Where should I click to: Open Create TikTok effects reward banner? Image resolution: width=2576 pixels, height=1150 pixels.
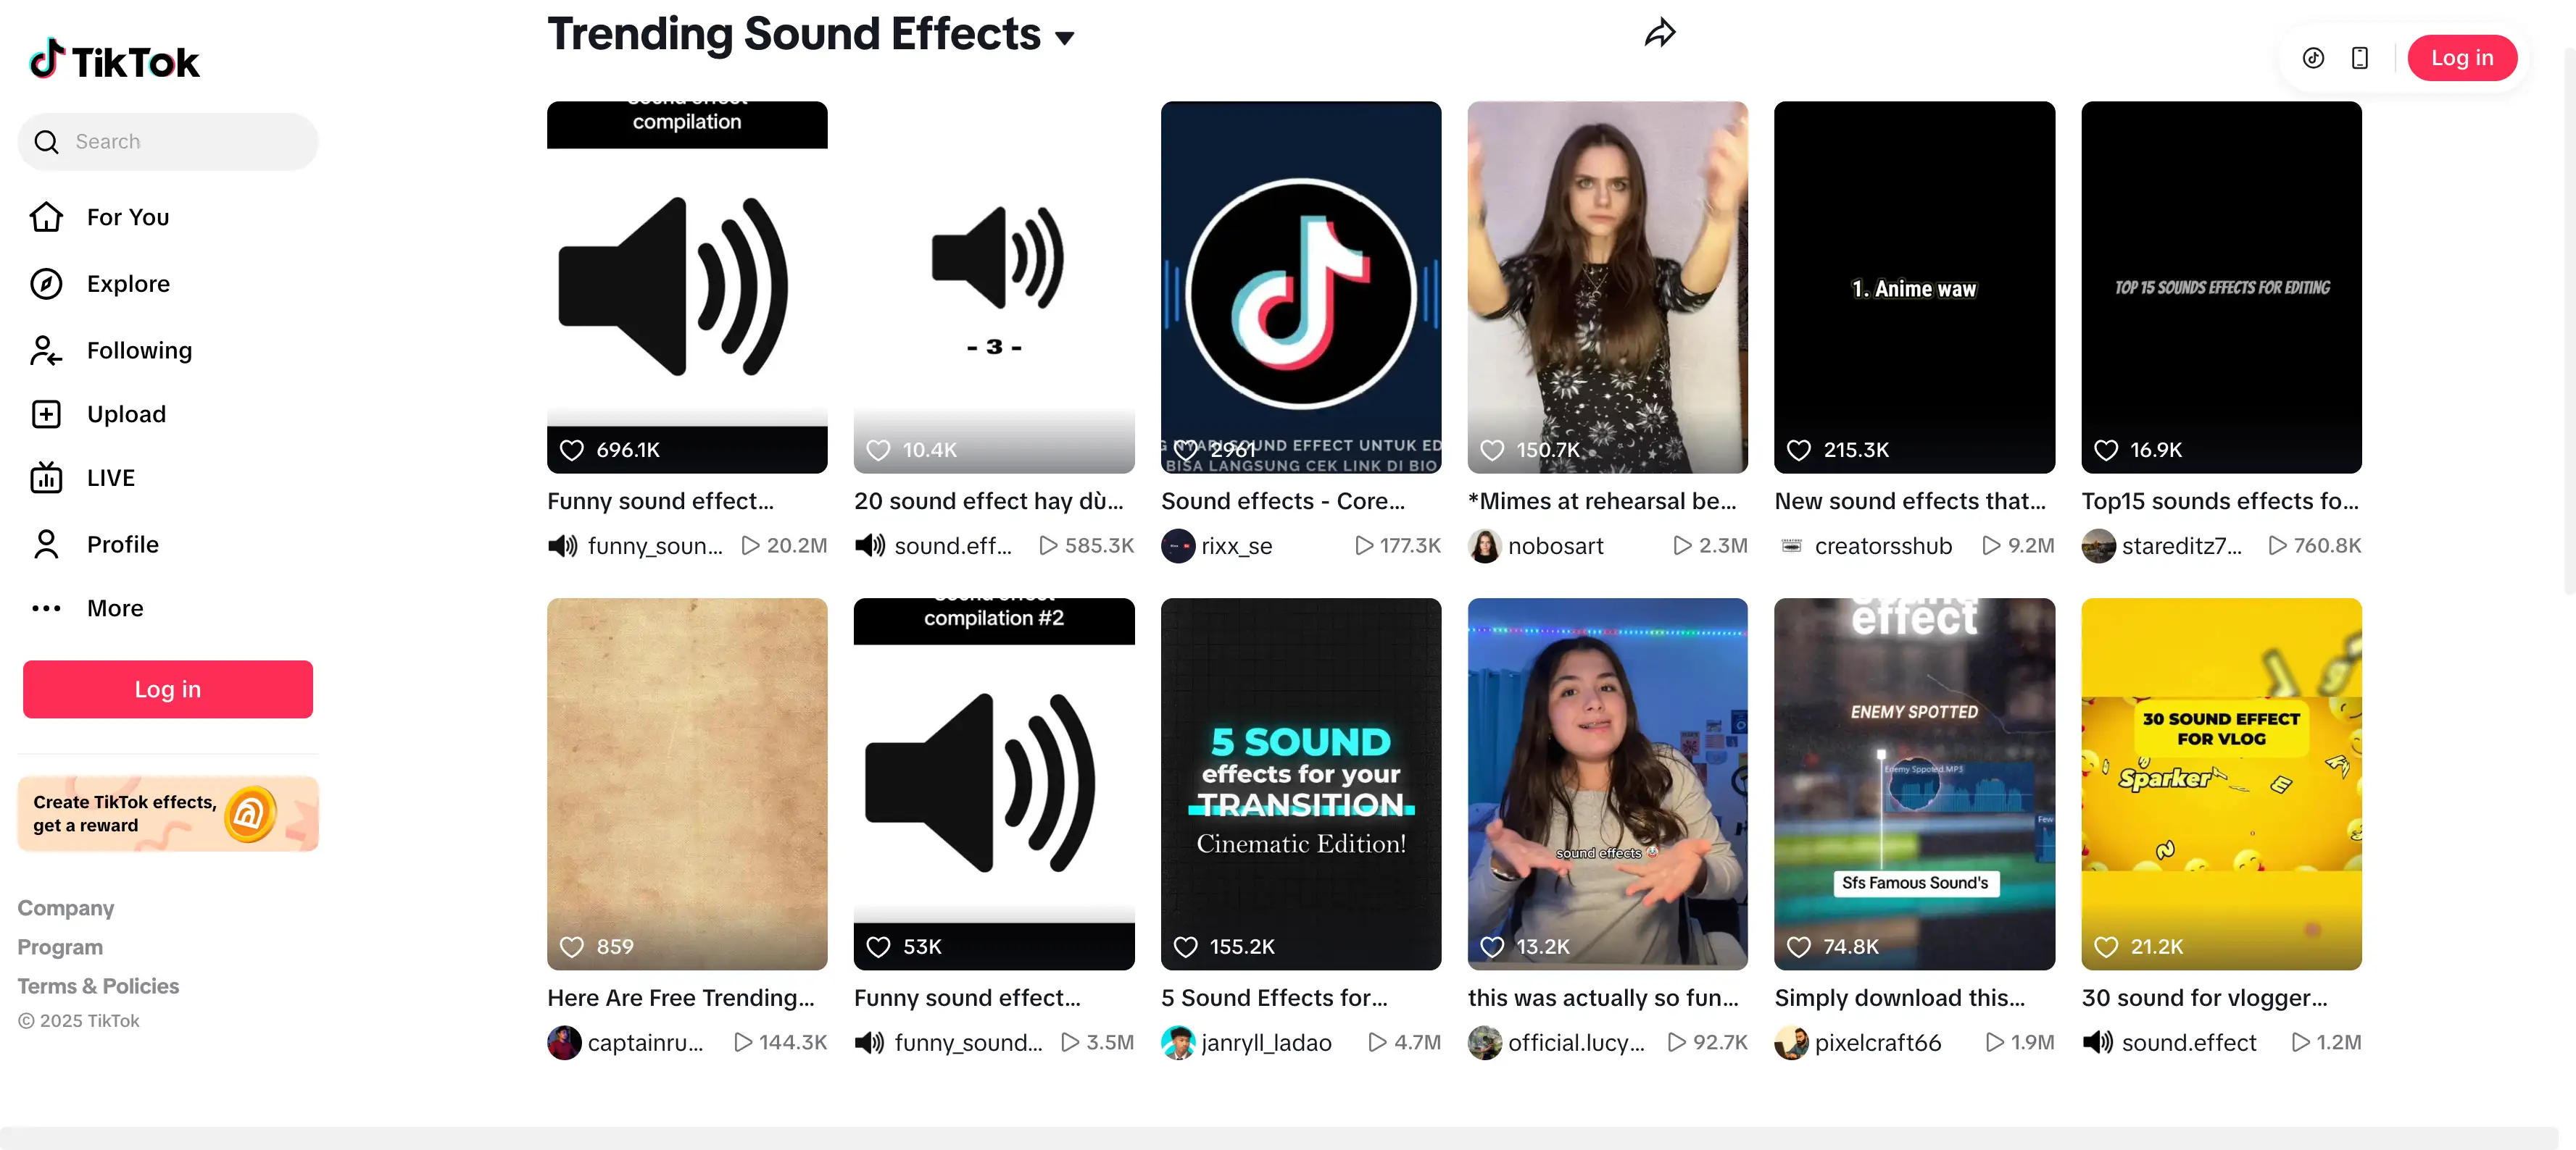pyautogui.click(x=168, y=813)
